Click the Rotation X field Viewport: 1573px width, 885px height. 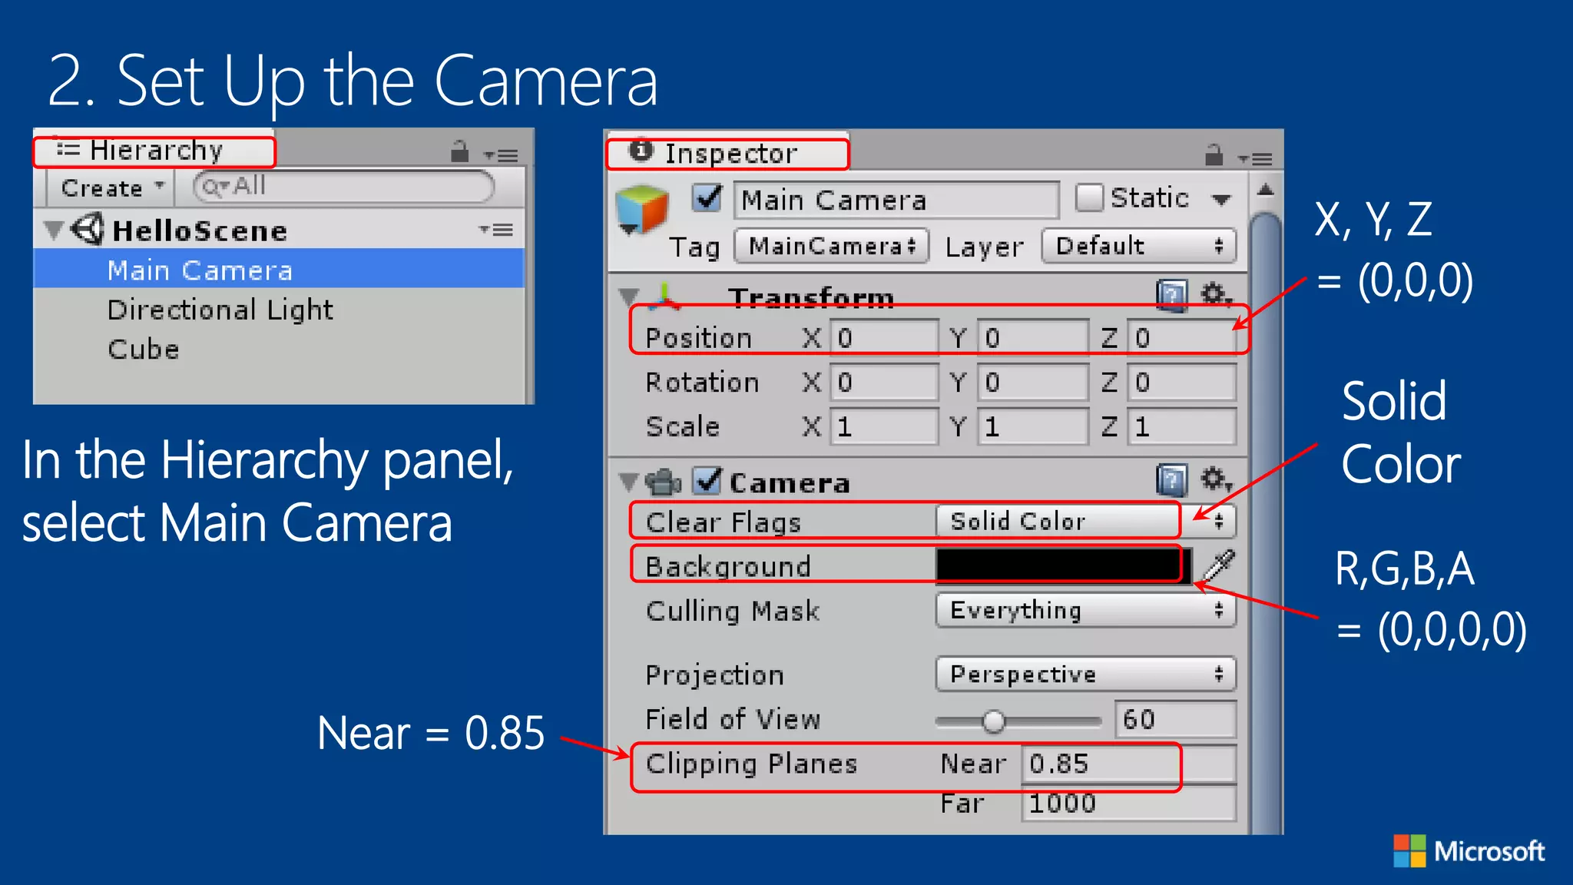(884, 382)
